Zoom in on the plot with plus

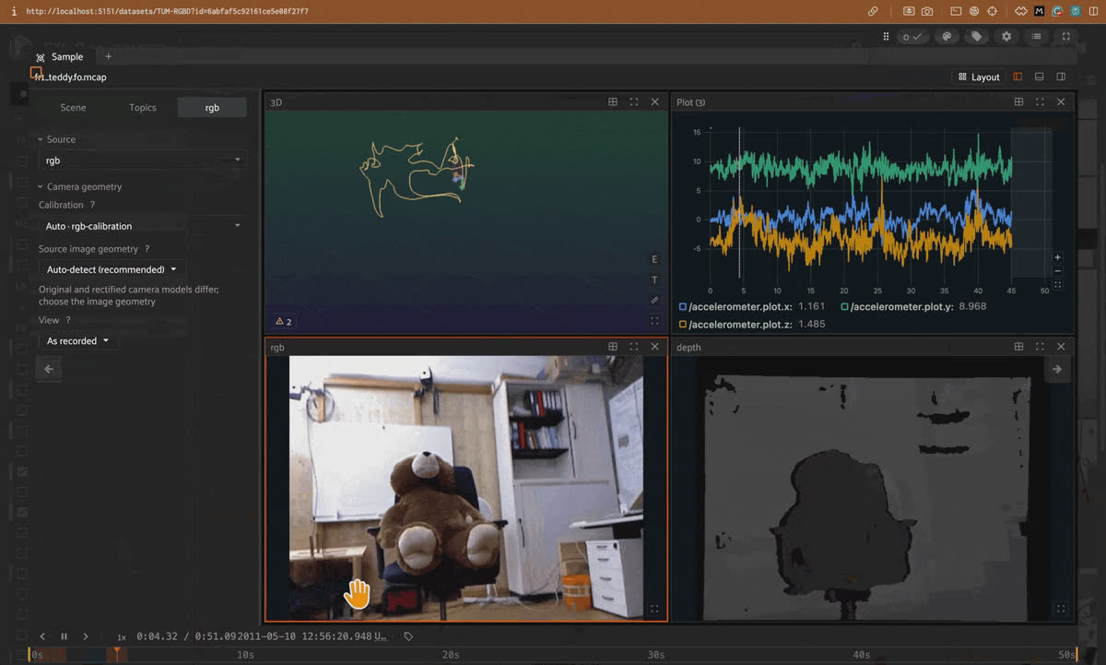pos(1057,257)
